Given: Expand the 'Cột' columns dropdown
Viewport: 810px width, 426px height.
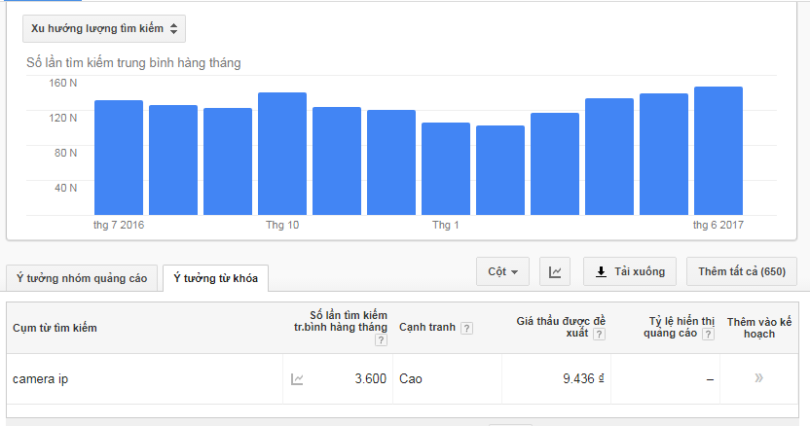Looking at the screenshot, I should point(502,272).
